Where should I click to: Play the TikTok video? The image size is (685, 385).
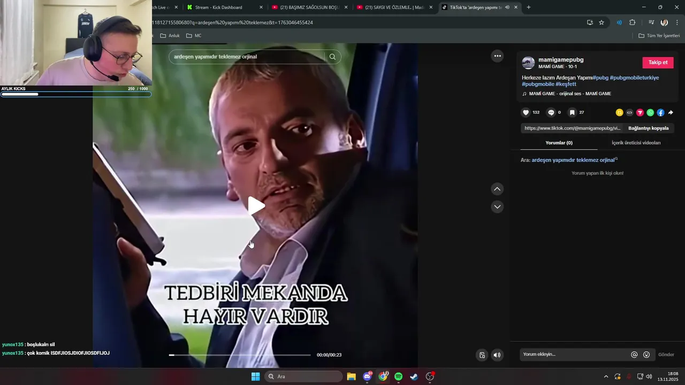coord(256,205)
